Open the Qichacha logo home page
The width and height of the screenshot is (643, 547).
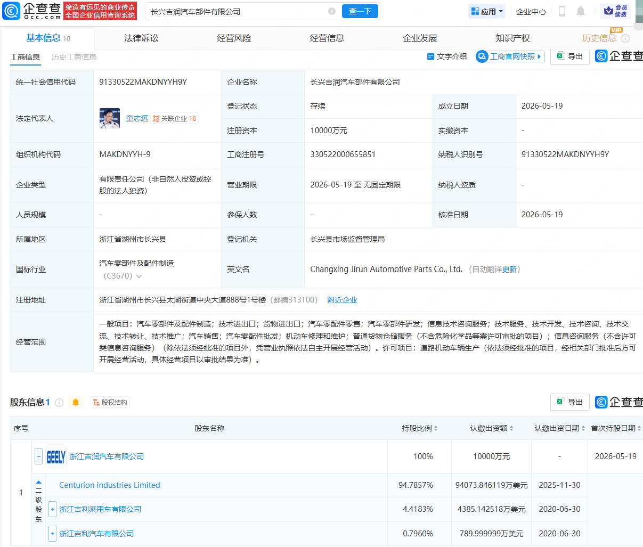(32, 11)
